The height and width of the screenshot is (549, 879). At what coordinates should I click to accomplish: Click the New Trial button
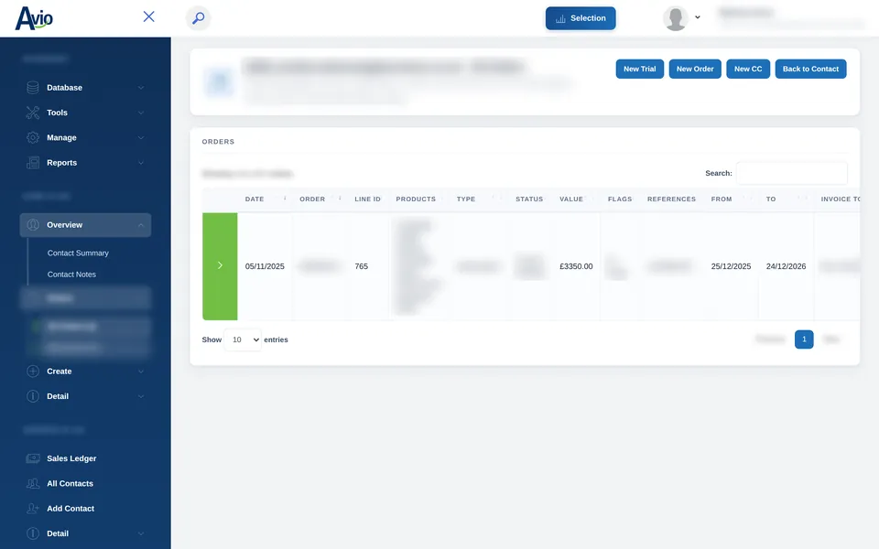pyautogui.click(x=640, y=69)
